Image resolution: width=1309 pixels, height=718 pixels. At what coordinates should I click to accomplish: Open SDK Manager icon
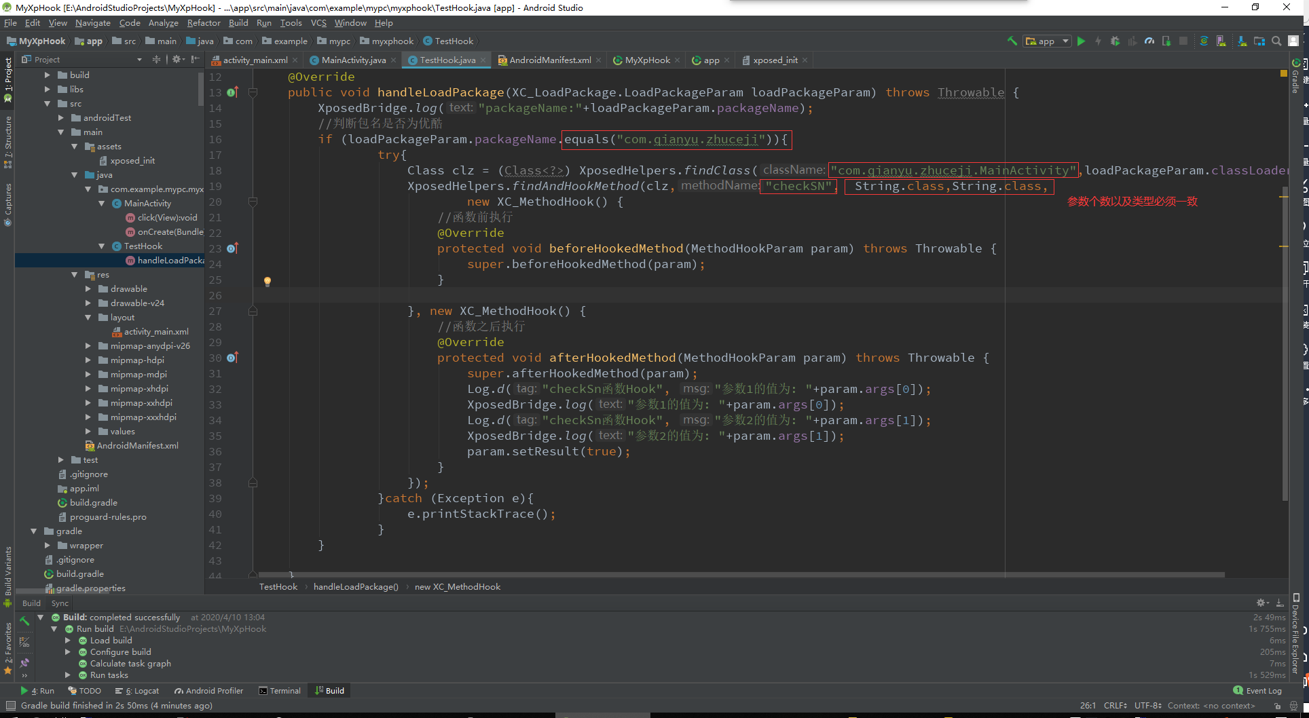click(x=1242, y=41)
